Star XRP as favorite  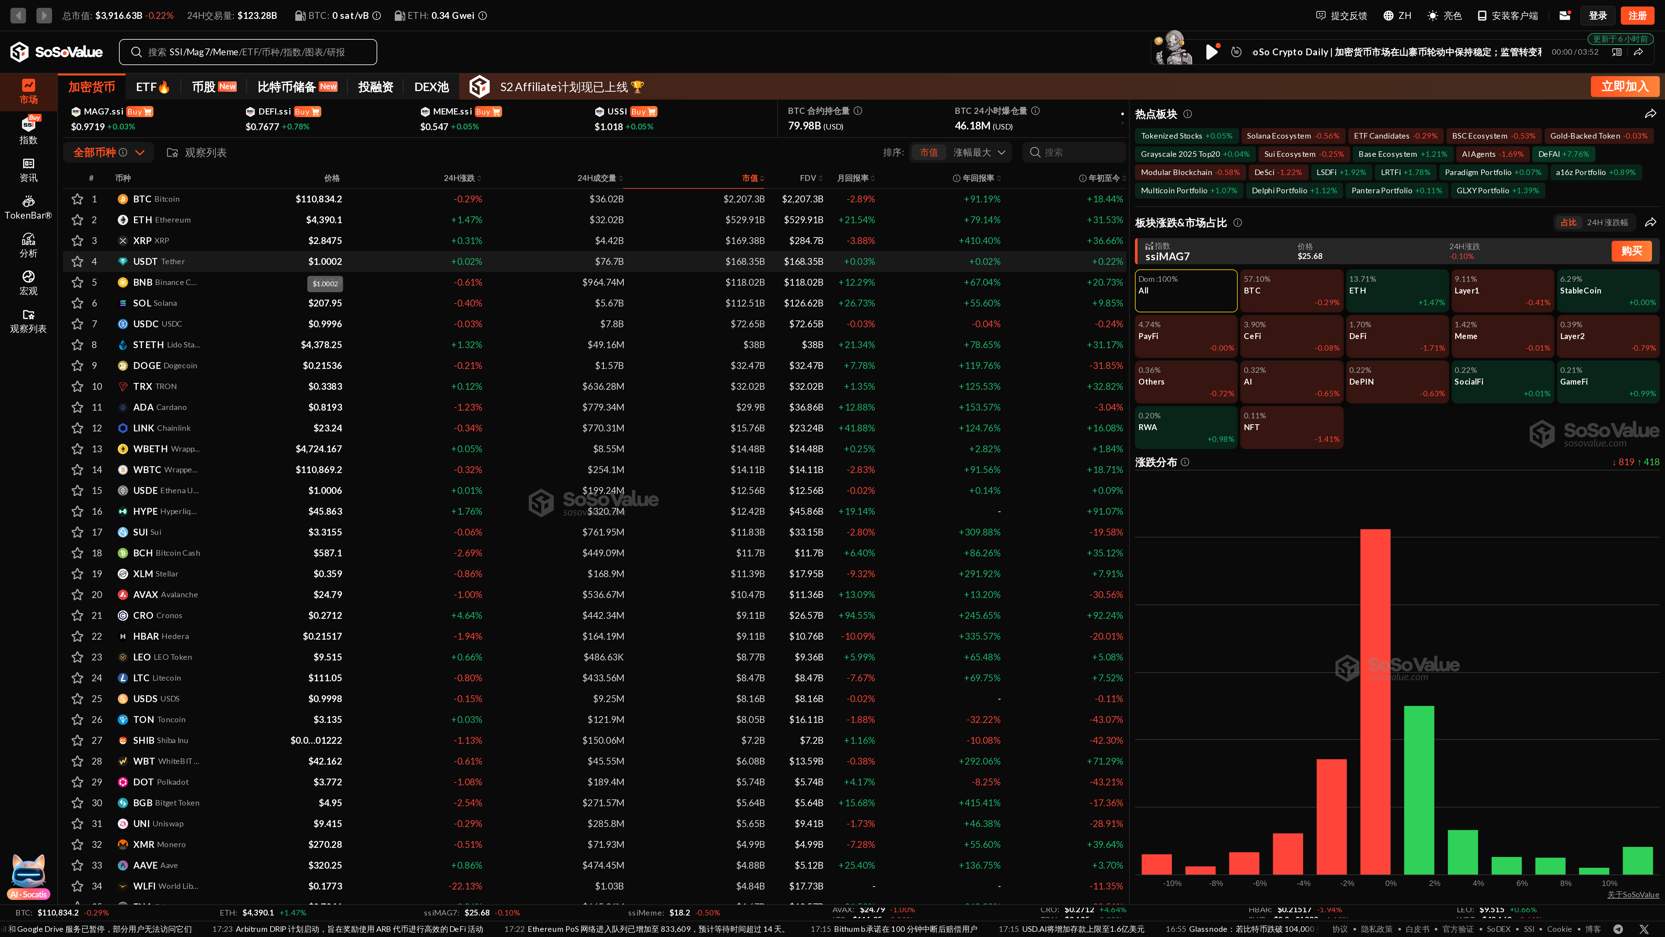[x=77, y=240]
